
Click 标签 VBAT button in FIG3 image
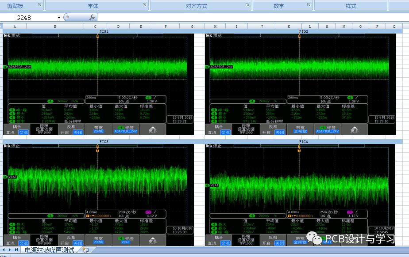click(x=125, y=240)
